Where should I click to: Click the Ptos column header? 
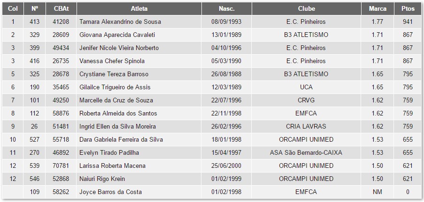pos(408,8)
